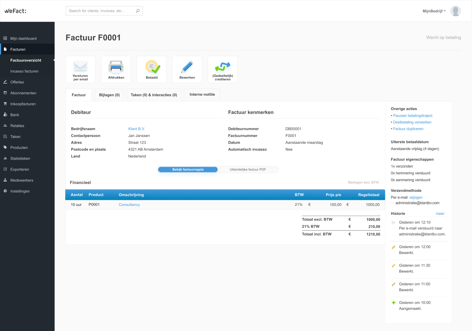Collapse the Facturen sidebar section

coord(18,49)
